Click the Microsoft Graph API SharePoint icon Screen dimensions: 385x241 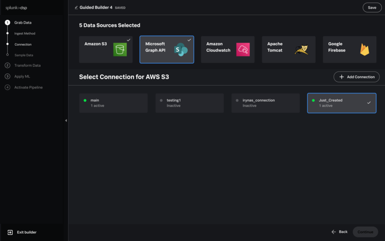click(181, 49)
